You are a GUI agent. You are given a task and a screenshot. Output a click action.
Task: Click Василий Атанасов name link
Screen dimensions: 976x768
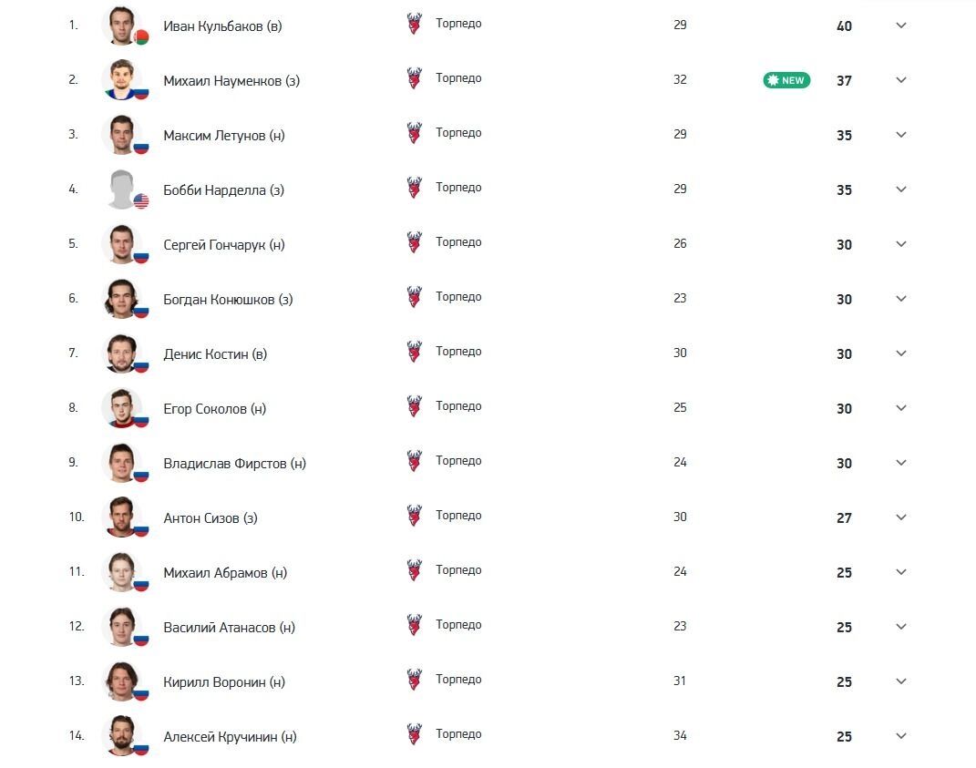pos(229,627)
